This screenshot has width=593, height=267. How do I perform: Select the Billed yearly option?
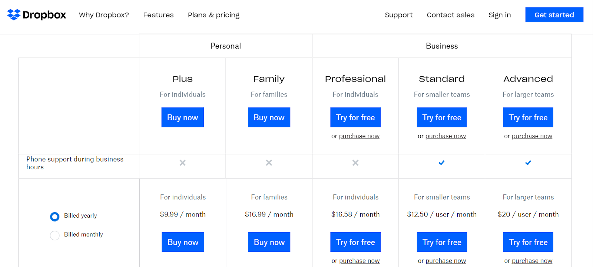point(54,217)
